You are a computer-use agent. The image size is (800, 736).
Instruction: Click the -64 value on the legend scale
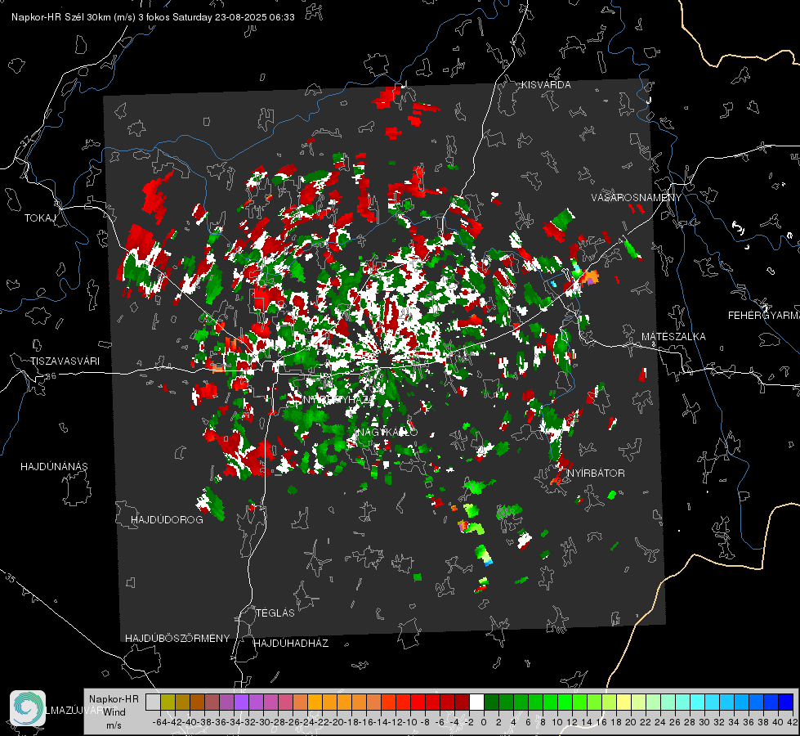click(x=160, y=722)
